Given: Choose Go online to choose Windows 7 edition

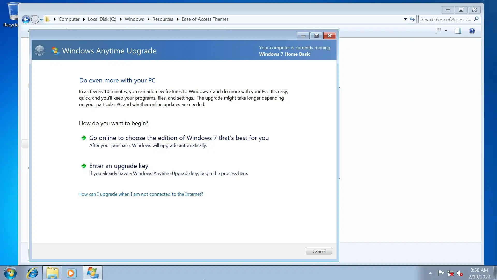Looking at the screenshot, I should pos(179,138).
